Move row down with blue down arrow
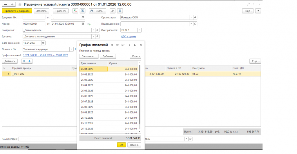 tap(30, 61)
